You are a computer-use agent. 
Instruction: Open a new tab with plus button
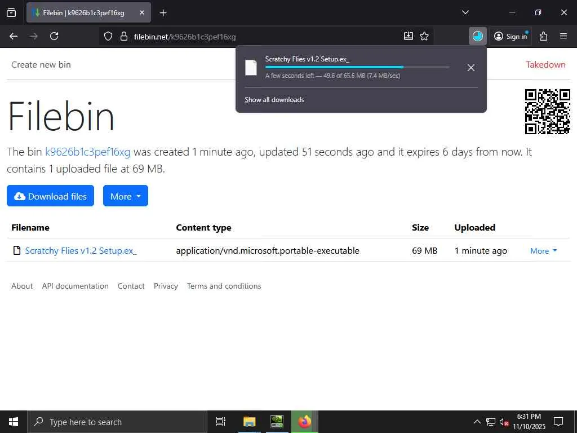click(163, 13)
